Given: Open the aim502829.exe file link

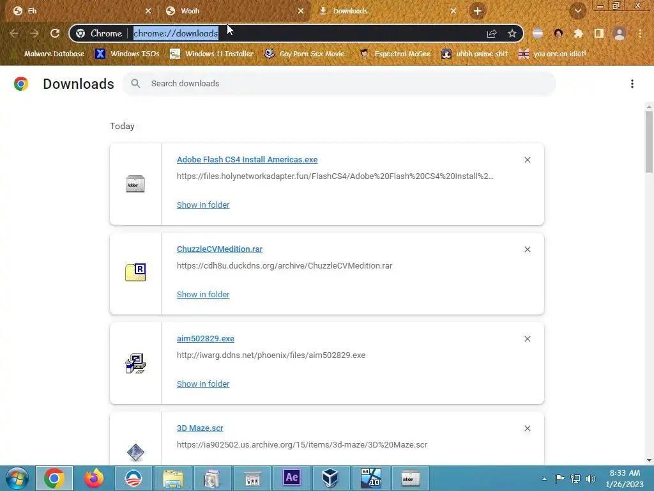Looking at the screenshot, I should [205, 339].
